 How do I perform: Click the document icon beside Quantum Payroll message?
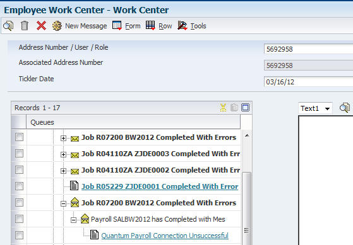94,235
